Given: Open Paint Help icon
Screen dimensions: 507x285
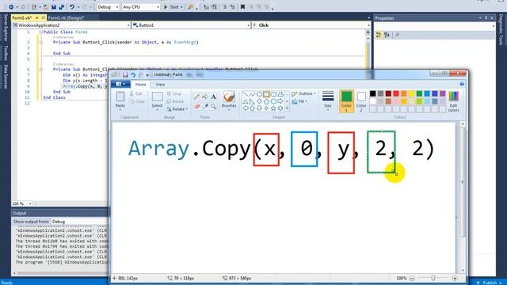Looking at the screenshot, I should coord(462,84).
